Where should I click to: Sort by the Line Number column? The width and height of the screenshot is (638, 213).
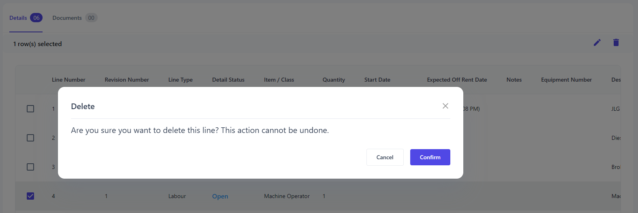pos(69,80)
